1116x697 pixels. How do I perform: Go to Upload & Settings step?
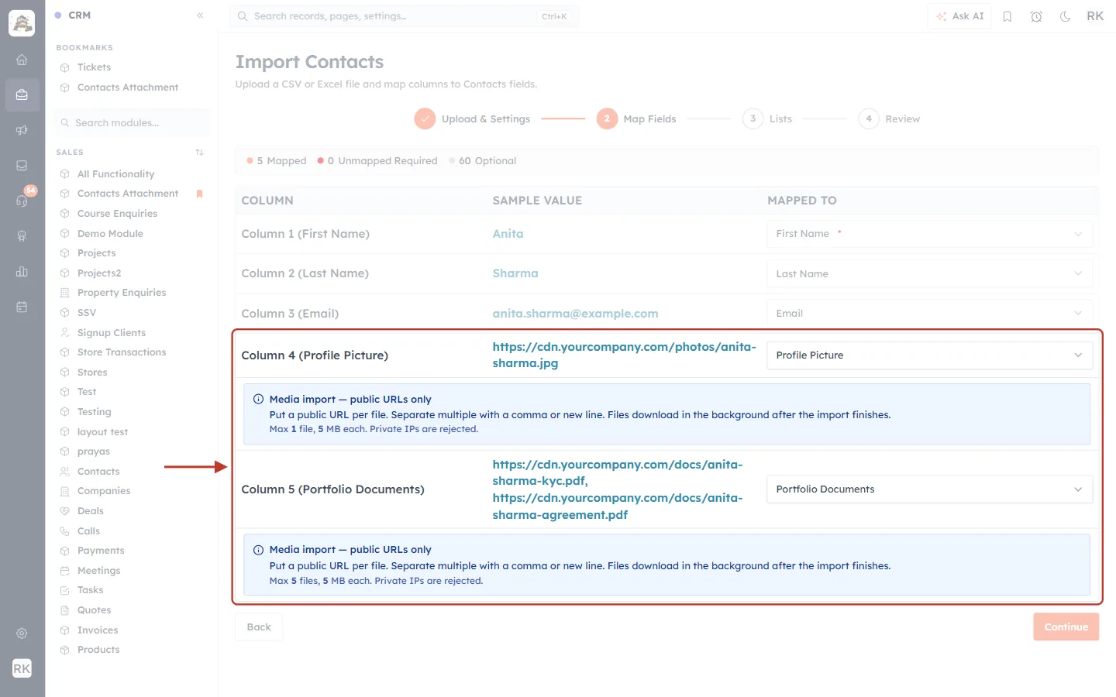click(x=472, y=118)
